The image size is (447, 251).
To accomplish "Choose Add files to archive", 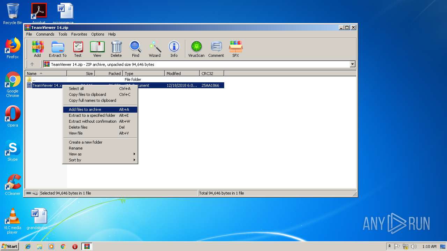I will pos(100,109).
